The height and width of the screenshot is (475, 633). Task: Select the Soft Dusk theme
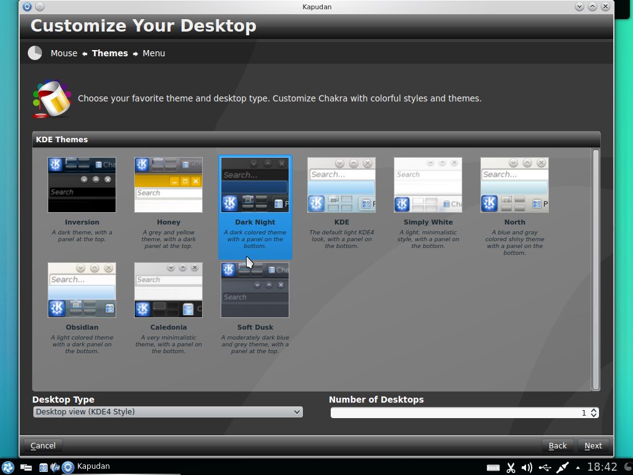[x=255, y=290]
